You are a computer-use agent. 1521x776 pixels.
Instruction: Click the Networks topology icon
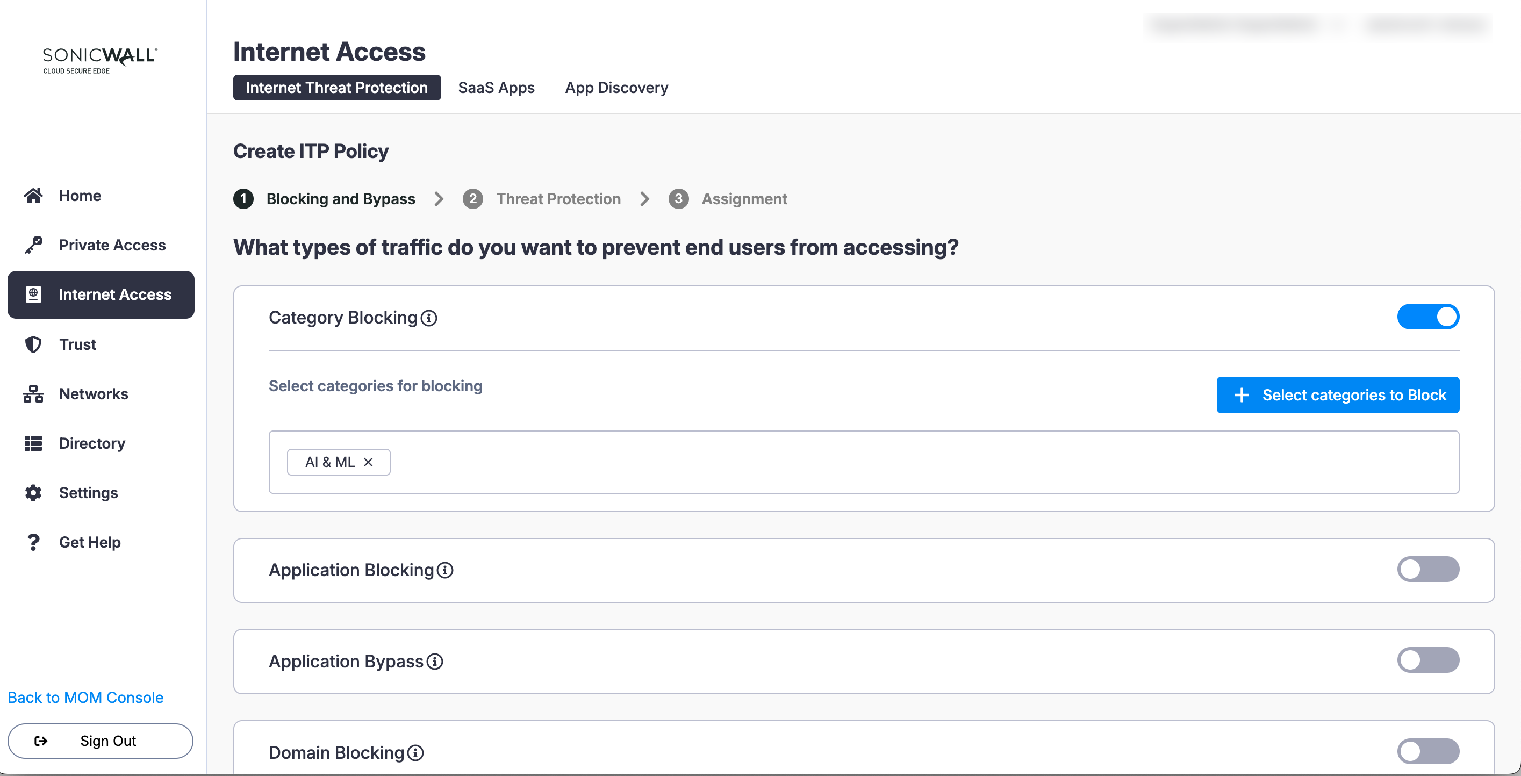33,394
